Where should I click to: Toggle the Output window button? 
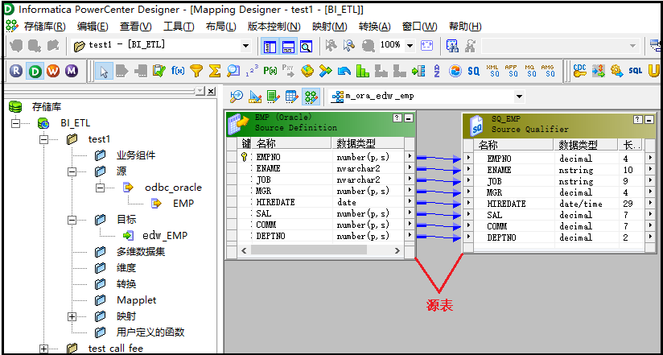tap(288, 46)
